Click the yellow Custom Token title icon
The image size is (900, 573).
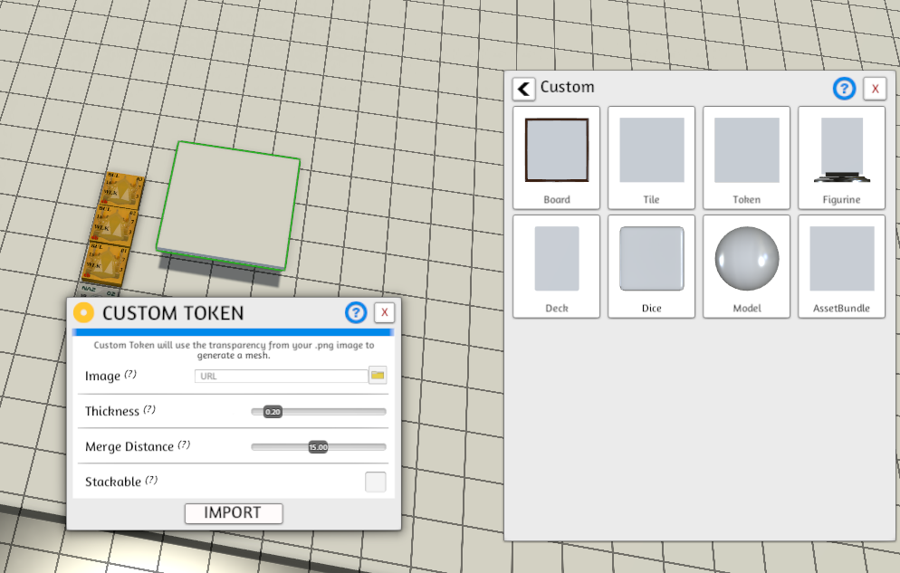(x=84, y=312)
